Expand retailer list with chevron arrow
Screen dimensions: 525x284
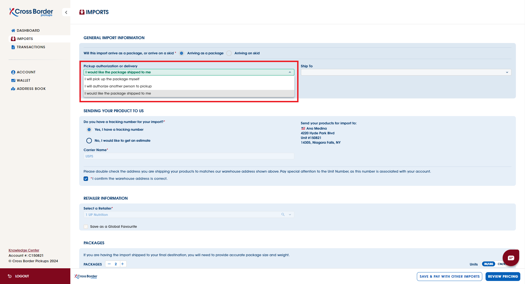pyautogui.click(x=290, y=215)
